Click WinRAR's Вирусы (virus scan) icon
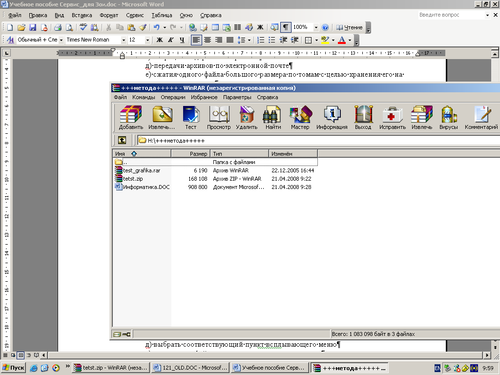 click(449, 118)
